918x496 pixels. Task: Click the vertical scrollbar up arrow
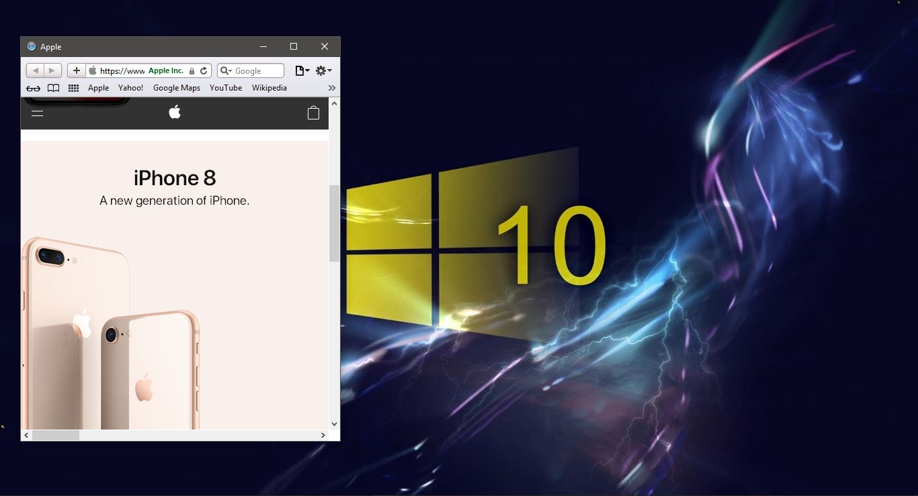tap(334, 103)
